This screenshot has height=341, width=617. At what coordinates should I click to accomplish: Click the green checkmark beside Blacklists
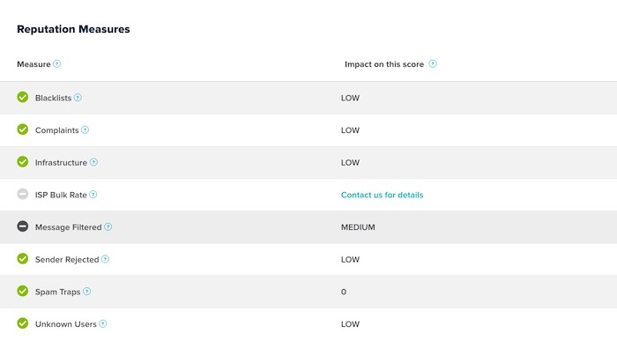(23, 97)
